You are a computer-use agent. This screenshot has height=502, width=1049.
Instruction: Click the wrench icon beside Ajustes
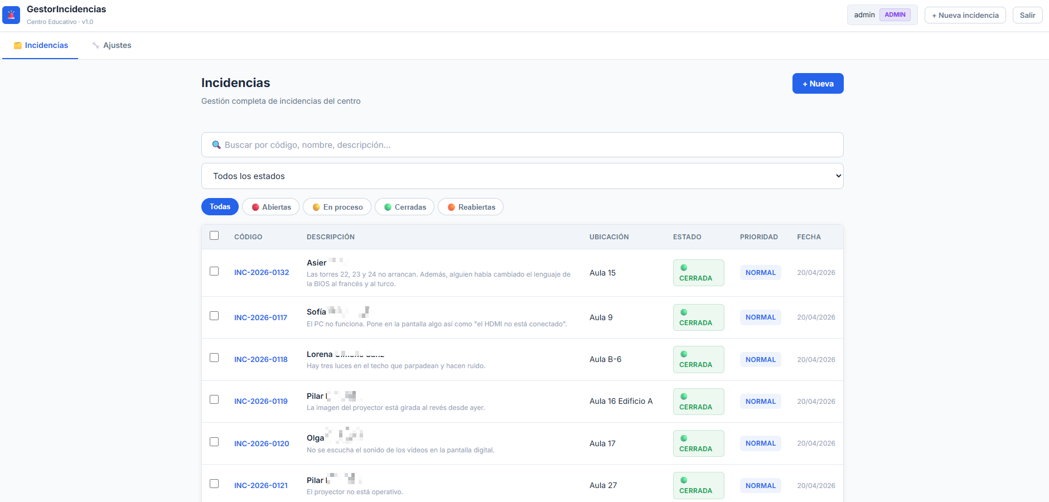[96, 45]
